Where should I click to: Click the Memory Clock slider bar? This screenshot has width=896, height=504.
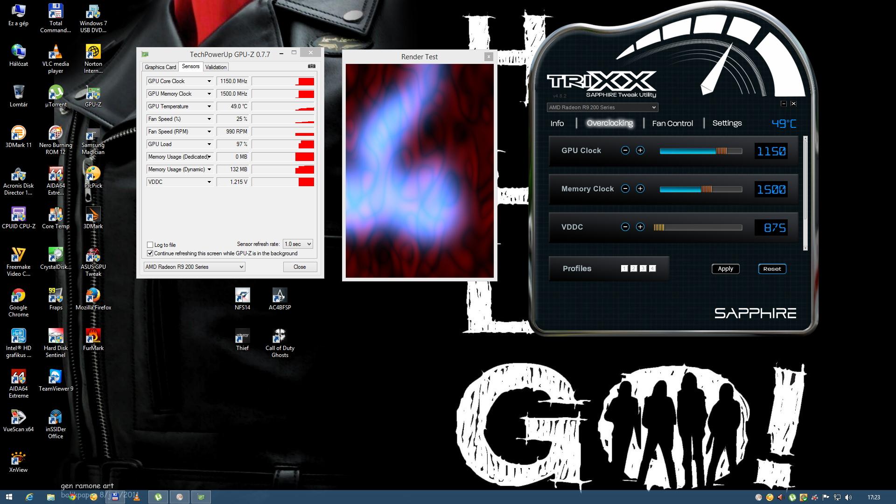pyautogui.click(x=700, y=189)
